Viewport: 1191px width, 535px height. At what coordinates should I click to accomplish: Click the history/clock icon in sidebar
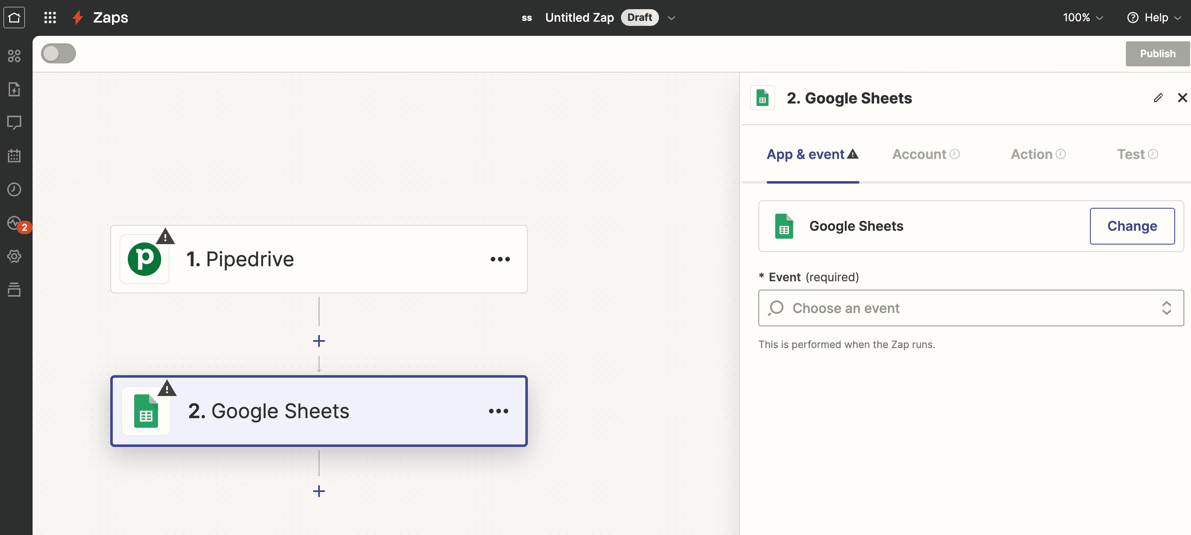[16, 189]
